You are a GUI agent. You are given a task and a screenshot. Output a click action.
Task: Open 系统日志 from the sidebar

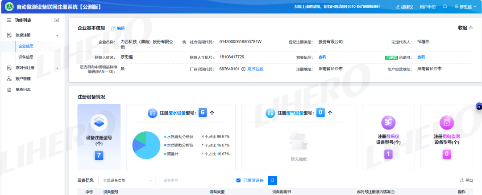pyautogui.click(x=23, y=89)
